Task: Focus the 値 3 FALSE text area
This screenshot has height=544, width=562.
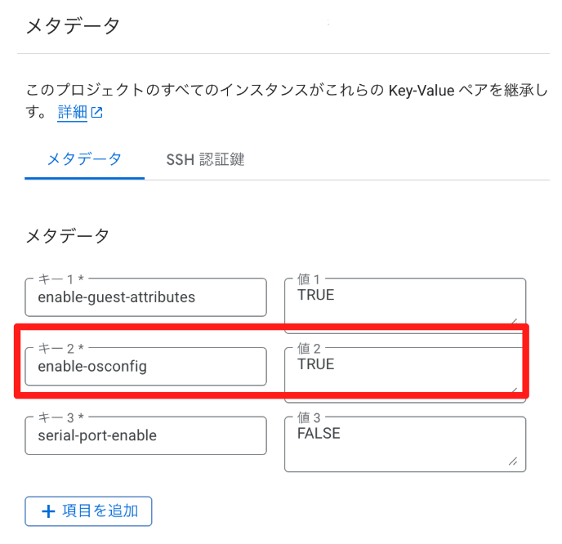Action: (405, 444)
